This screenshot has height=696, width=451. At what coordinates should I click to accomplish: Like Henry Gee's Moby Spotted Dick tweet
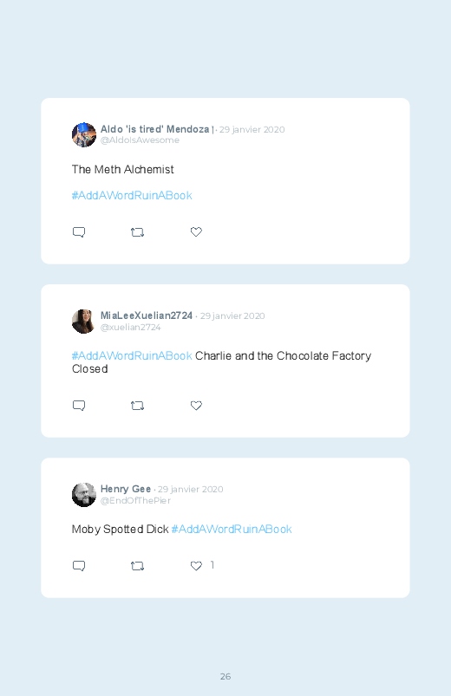pos(196,565)
